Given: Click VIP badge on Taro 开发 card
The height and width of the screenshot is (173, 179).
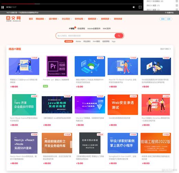Looking at the screenshot, I should [x=34, y=96].
